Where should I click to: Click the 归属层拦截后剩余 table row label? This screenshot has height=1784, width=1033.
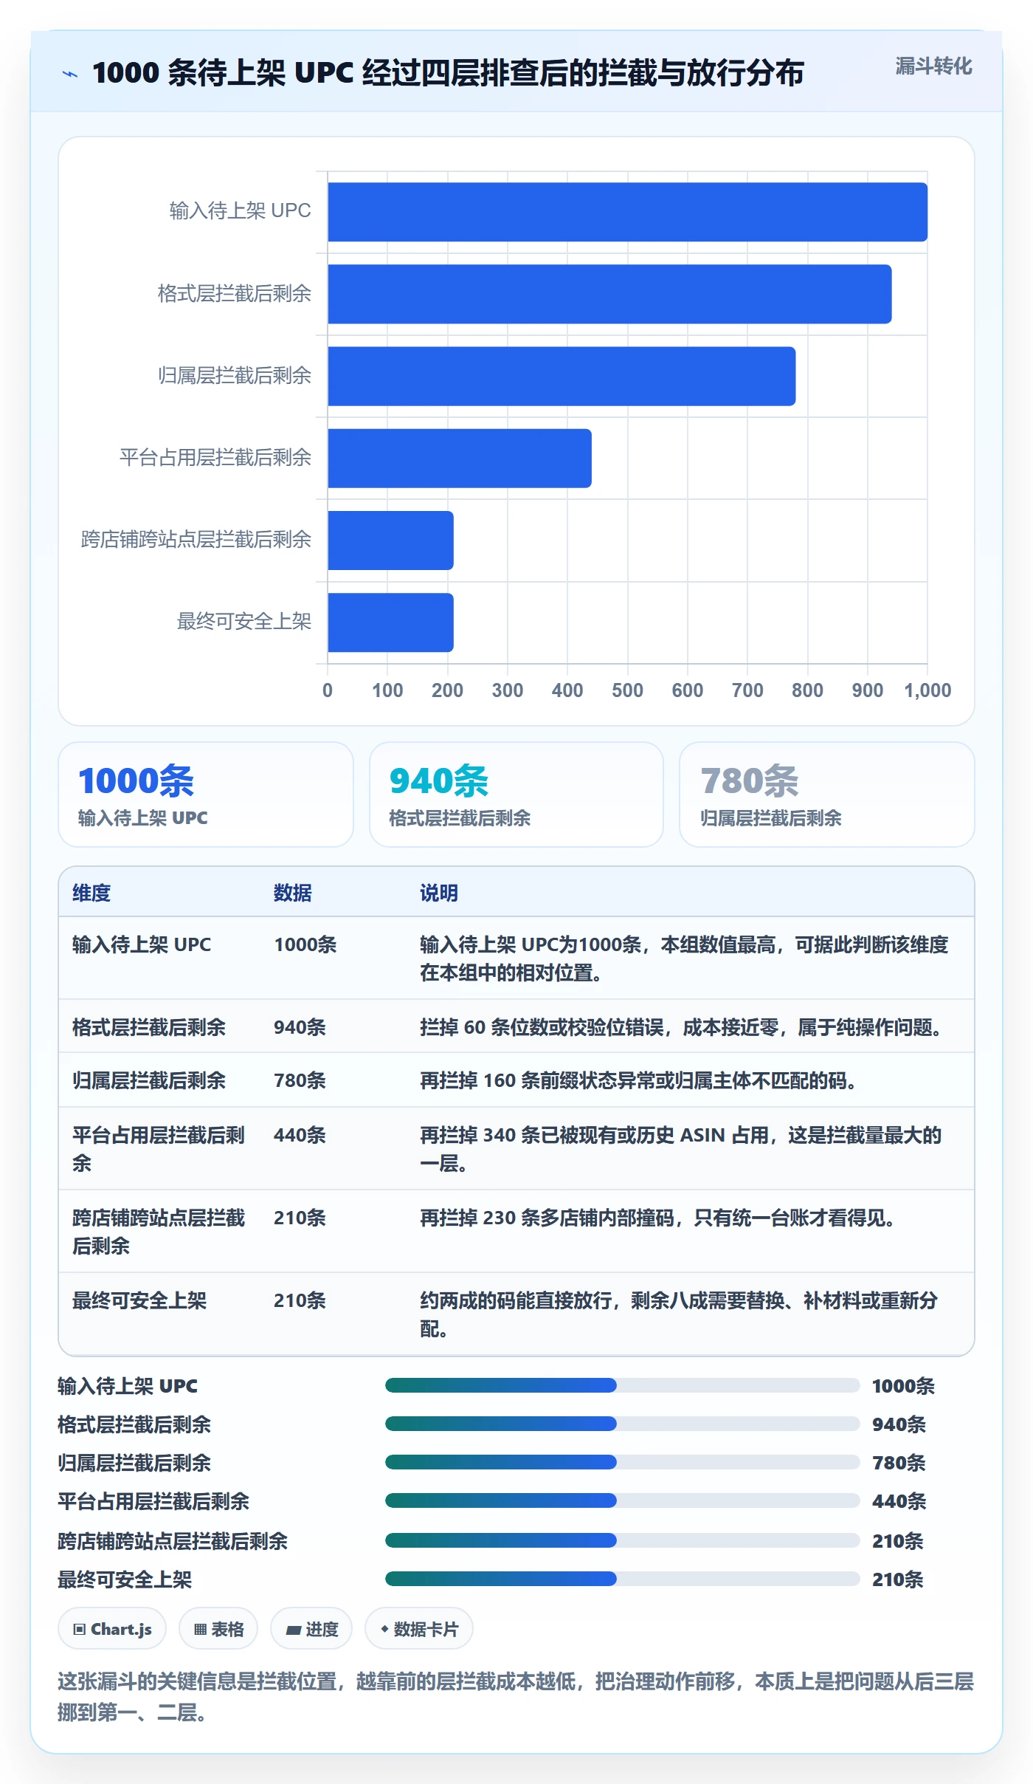point(149,1080)
